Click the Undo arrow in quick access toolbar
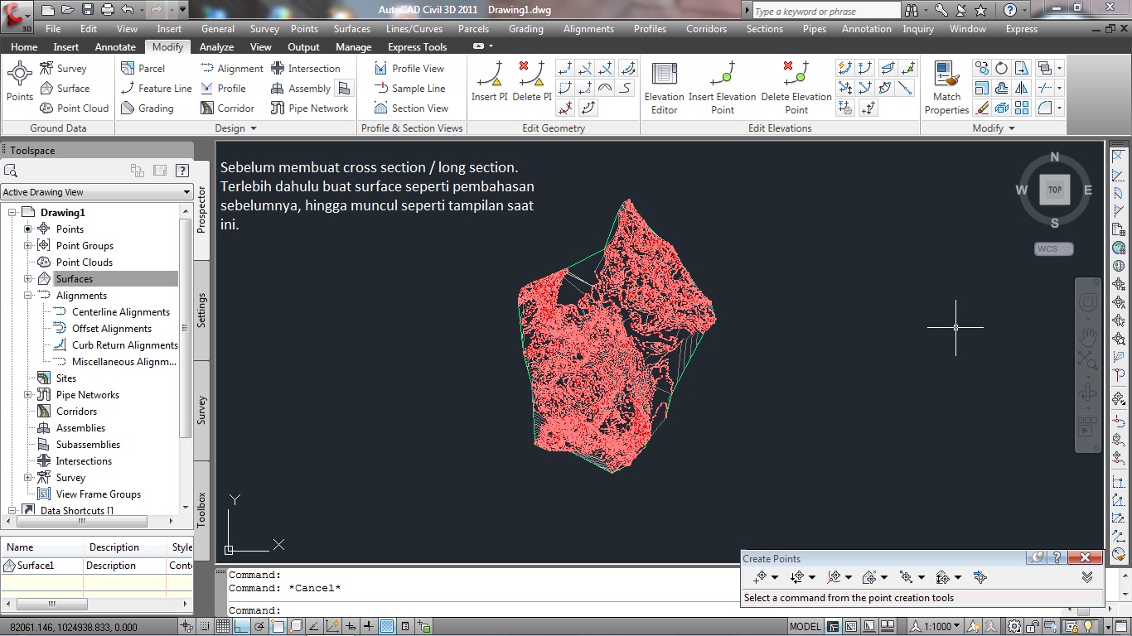1132x636 pixels. 127,11
